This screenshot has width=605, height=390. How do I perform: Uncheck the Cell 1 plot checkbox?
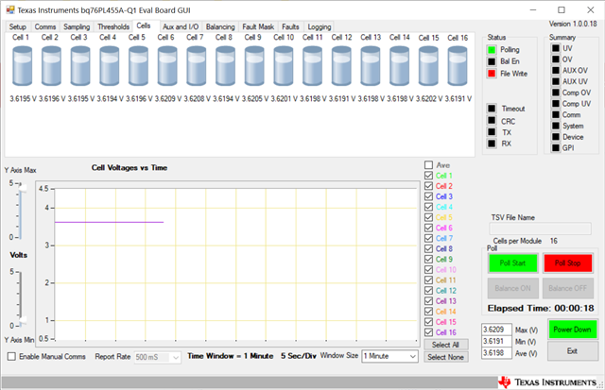428,176
